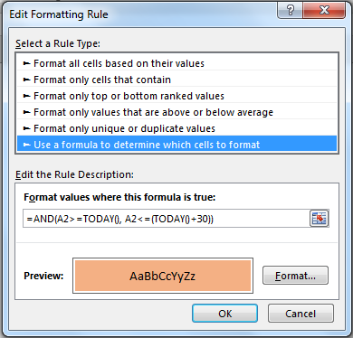Screen dimensions: 353x338
Task: Click inside the AND formula input field
Action: (167, 219)
